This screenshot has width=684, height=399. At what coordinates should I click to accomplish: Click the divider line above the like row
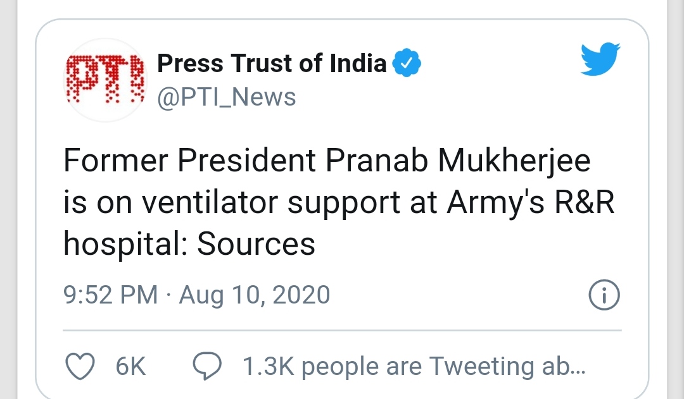pos(342,330)
